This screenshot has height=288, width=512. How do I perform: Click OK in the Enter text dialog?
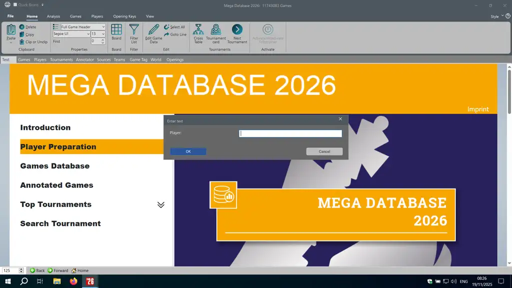tap(188, 151)
